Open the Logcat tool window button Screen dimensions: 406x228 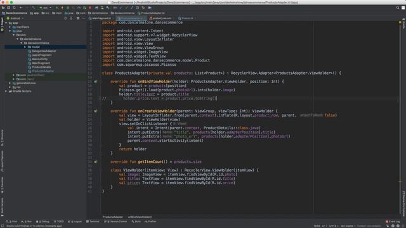(x=75, y=222)
